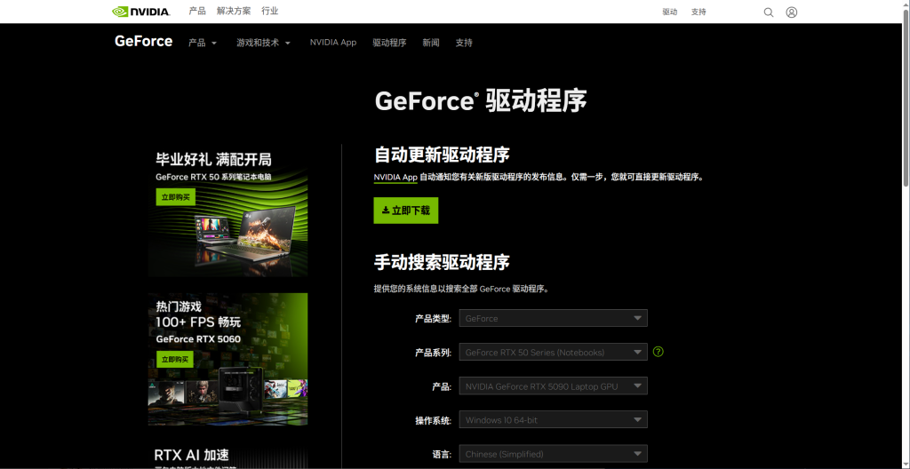Image resolution: width=910 pixels, height=469 pixels.
Task: Expand the GeForce 产品 dropdown menu
Action: coord(203,43)
